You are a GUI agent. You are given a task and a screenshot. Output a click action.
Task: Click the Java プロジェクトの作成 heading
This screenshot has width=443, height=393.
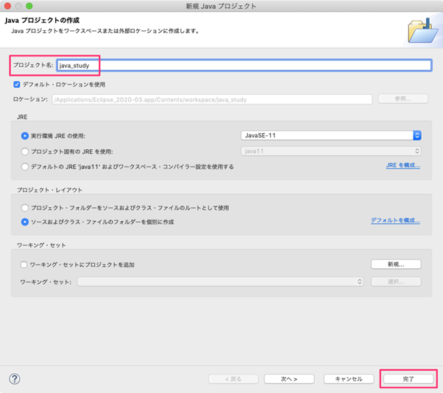coord(42,21)
